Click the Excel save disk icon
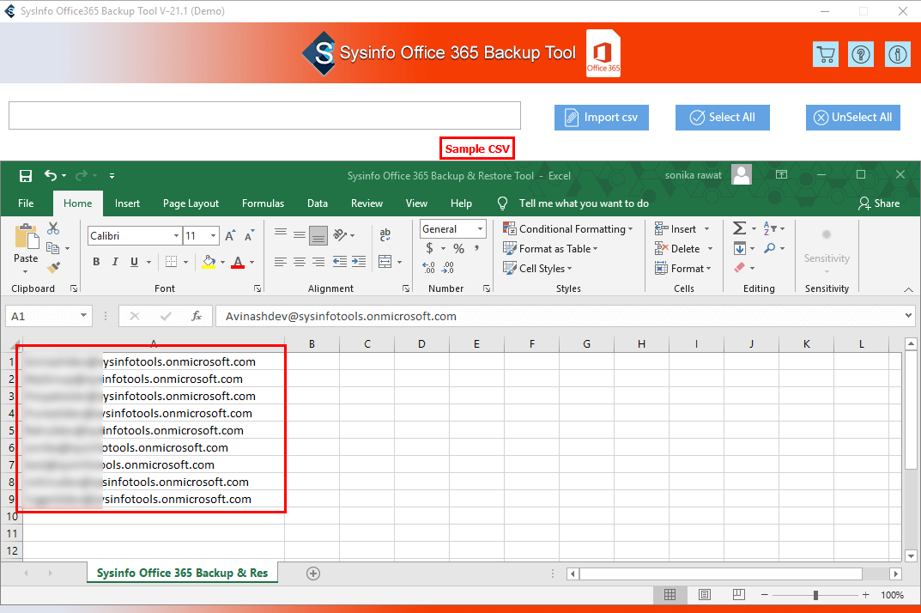The height and width of the screenshot is (613, 921). 26,176
